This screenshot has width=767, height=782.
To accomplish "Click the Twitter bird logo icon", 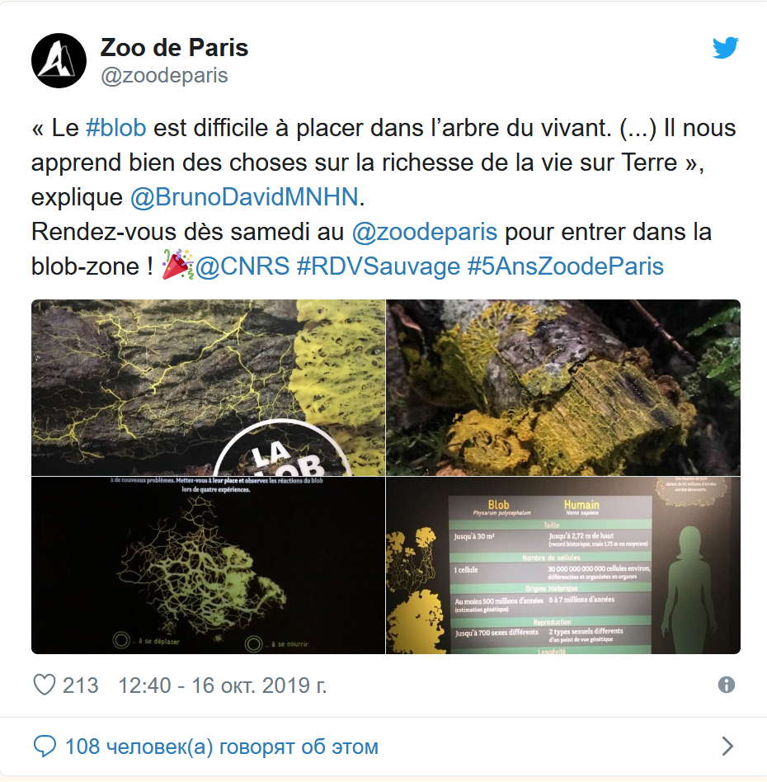I will [x=725, y=48].
